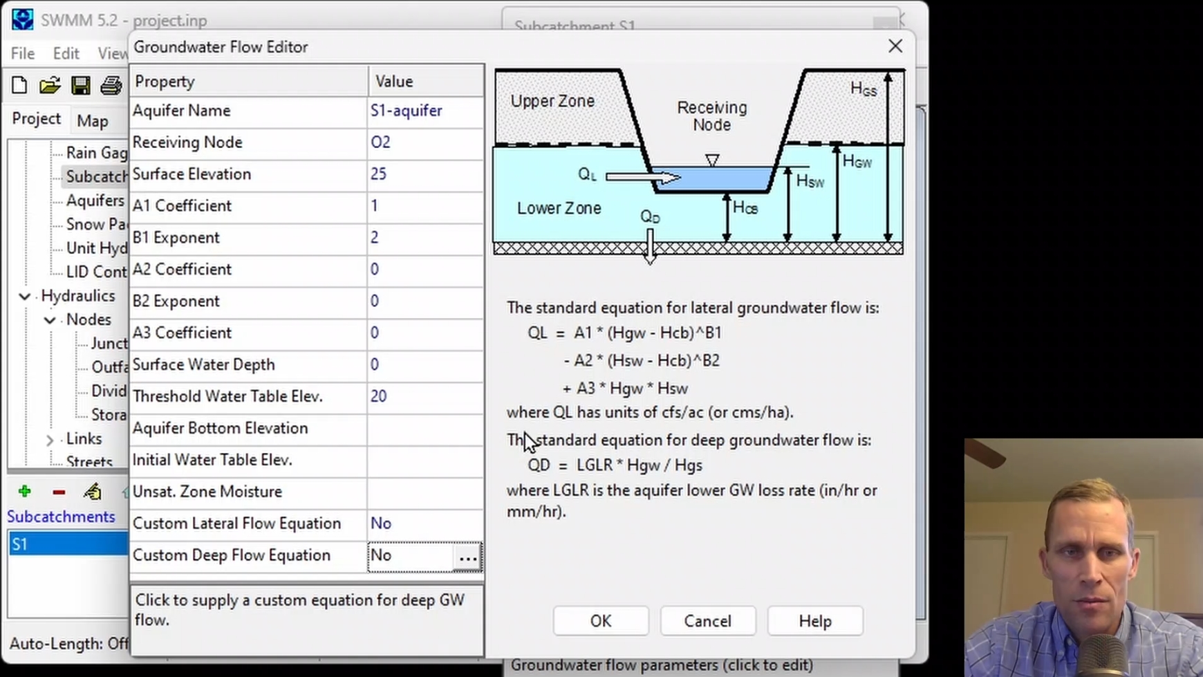Click the Unsat. Zone Moisture value cell
This screenshot has height=677, width=1203.
point(425,492)
